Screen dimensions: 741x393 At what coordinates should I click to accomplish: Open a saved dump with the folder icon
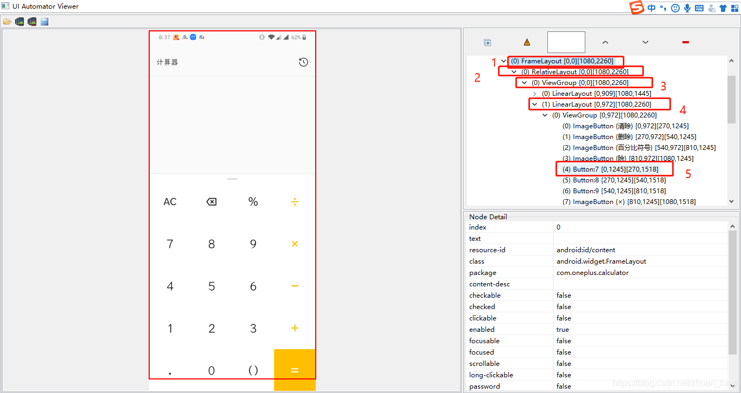pos(7,22)
